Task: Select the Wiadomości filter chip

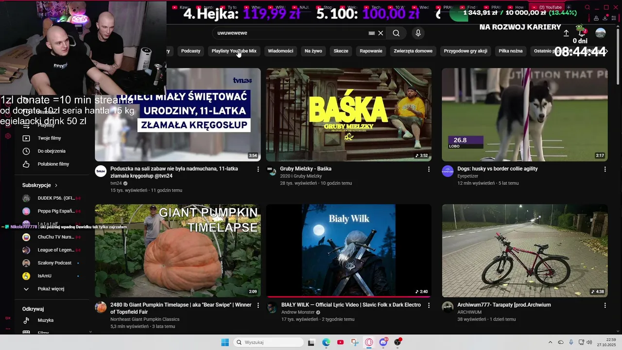Action: coord(280,51)
